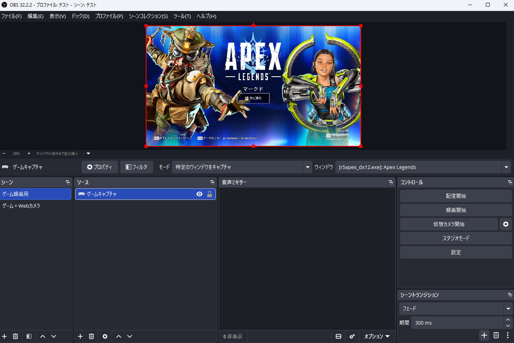The width and height of the screenshot is (514, 343).
Task: Click Apex Legends preview canvas
Action: click(x=253, y=86)
